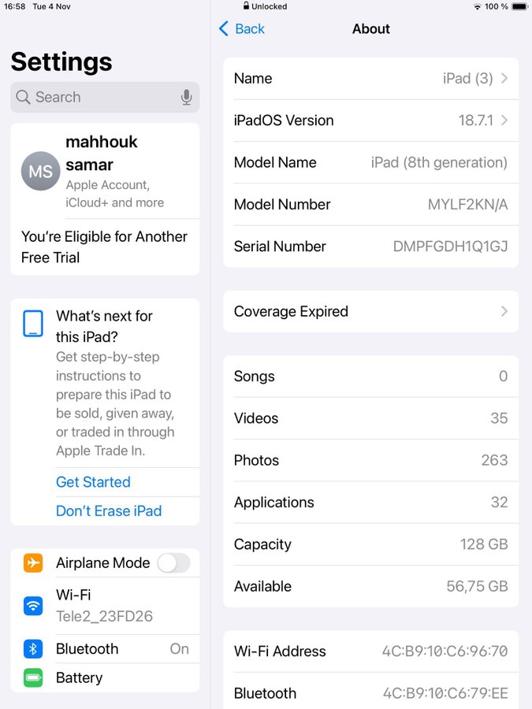Expand the Coverage Expired row
This screenshot has height=709, width=532.
371,311
